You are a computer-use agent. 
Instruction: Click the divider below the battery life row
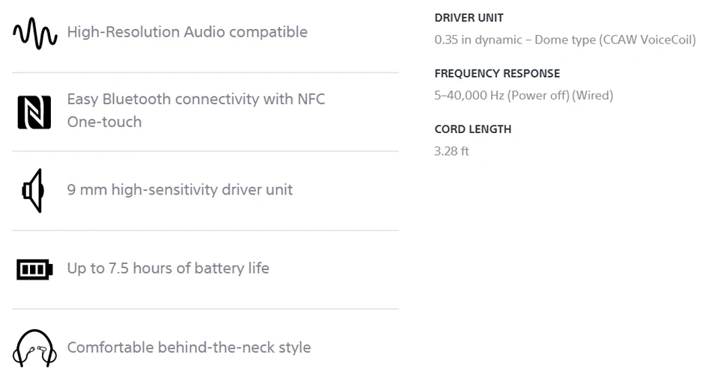205,310
